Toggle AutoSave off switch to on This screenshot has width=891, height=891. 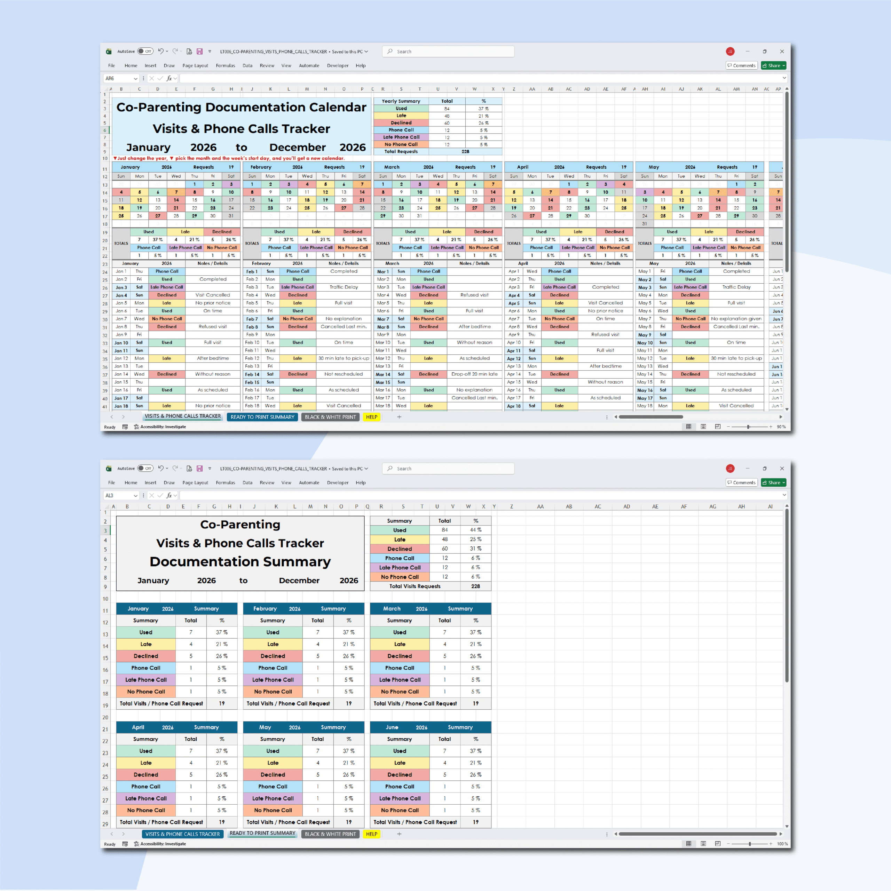144,51
